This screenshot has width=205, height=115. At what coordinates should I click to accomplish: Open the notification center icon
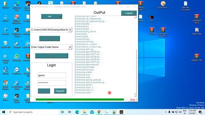(x=200, y=112)
